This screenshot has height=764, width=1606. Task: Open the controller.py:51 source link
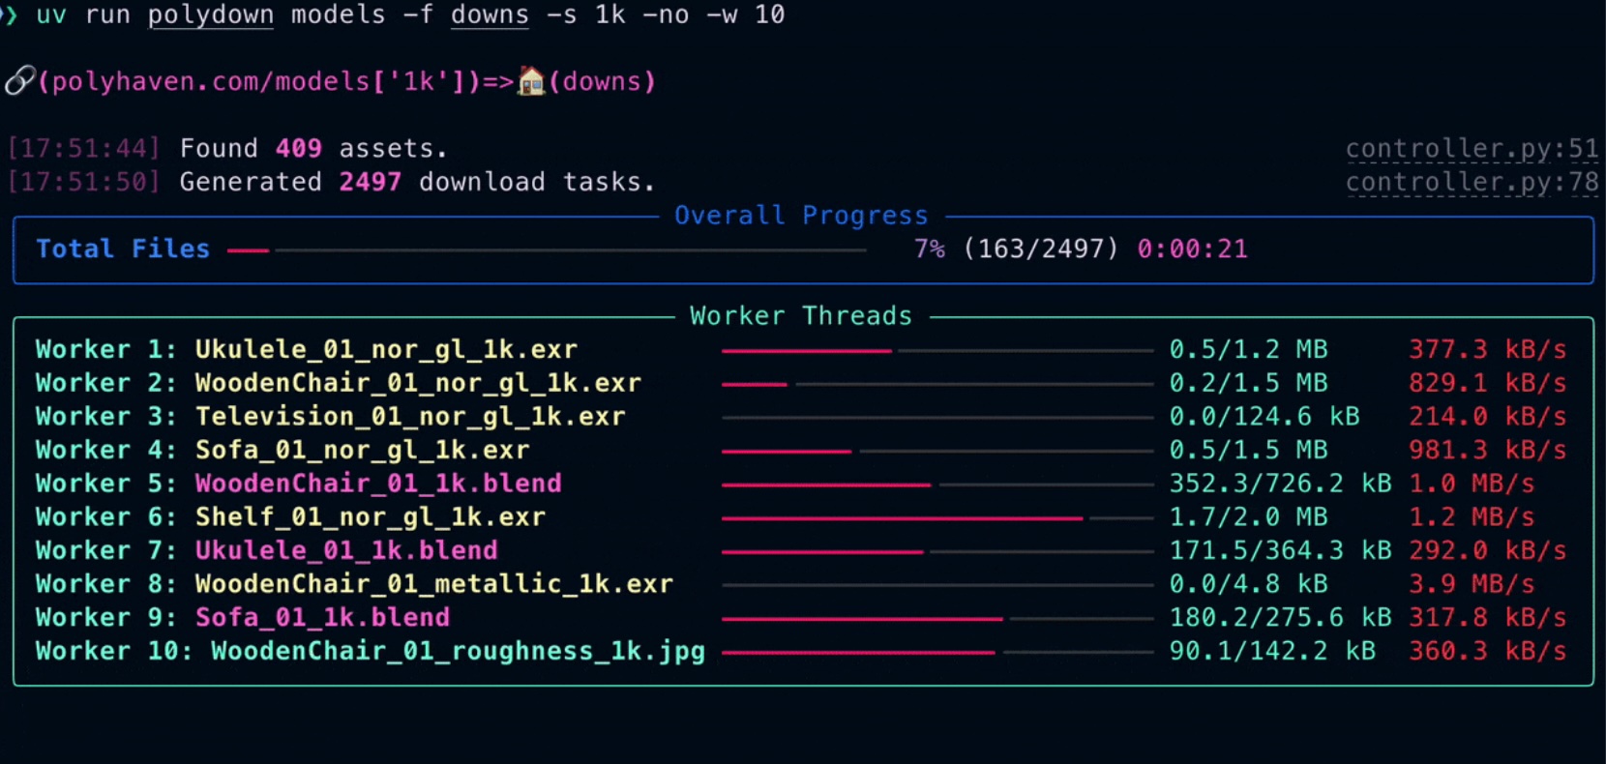[1472, 149]
